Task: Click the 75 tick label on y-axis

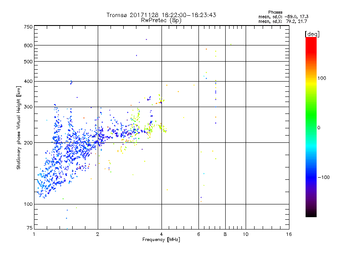Action: pos(29,229)
